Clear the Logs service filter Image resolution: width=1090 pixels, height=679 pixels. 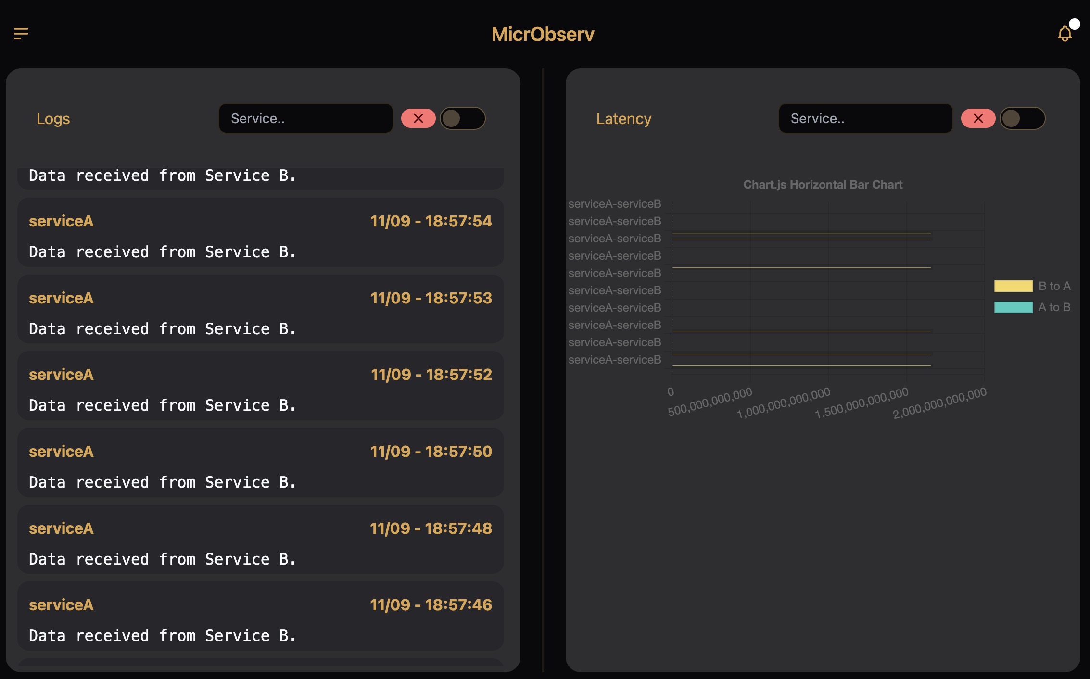pos(418,118)
